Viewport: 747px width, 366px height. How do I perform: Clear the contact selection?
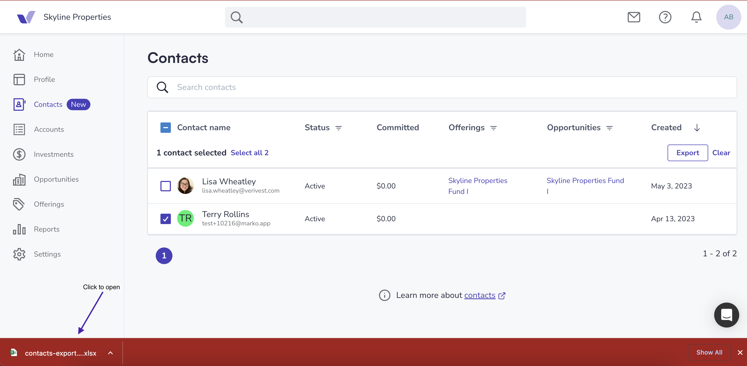pyautogui.click(x=721, y=153)
